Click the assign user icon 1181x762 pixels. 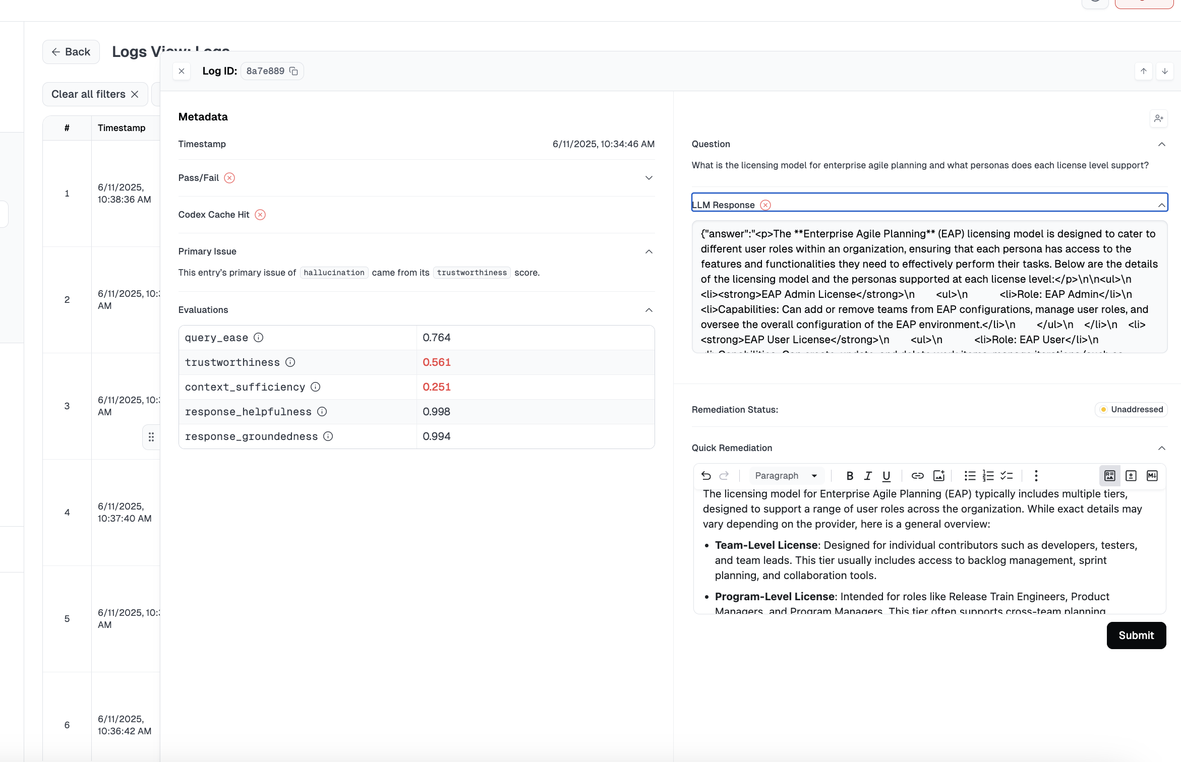[x=1159, y=118]
